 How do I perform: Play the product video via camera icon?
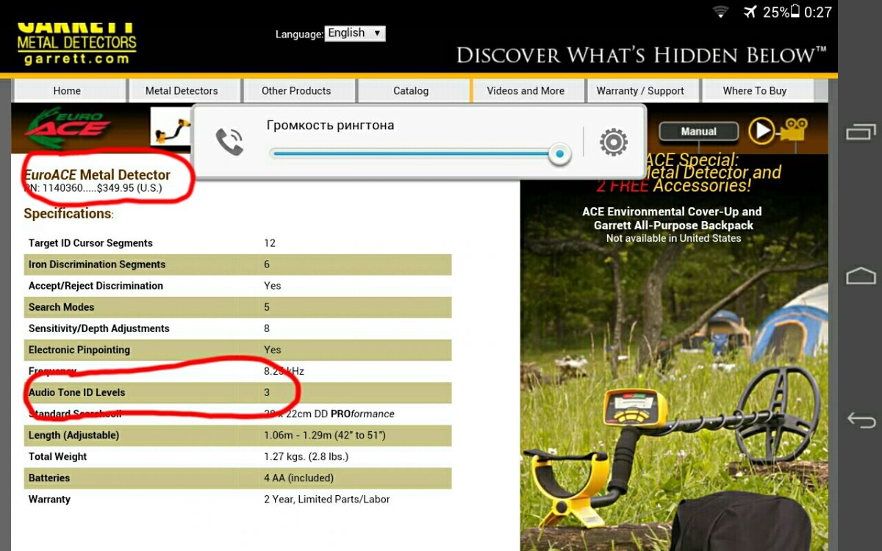point(778,131)
